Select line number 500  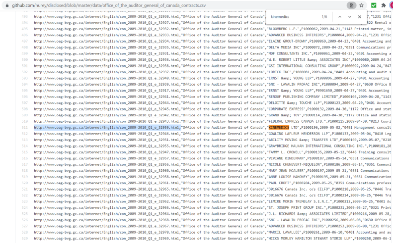tap(24, 60)
